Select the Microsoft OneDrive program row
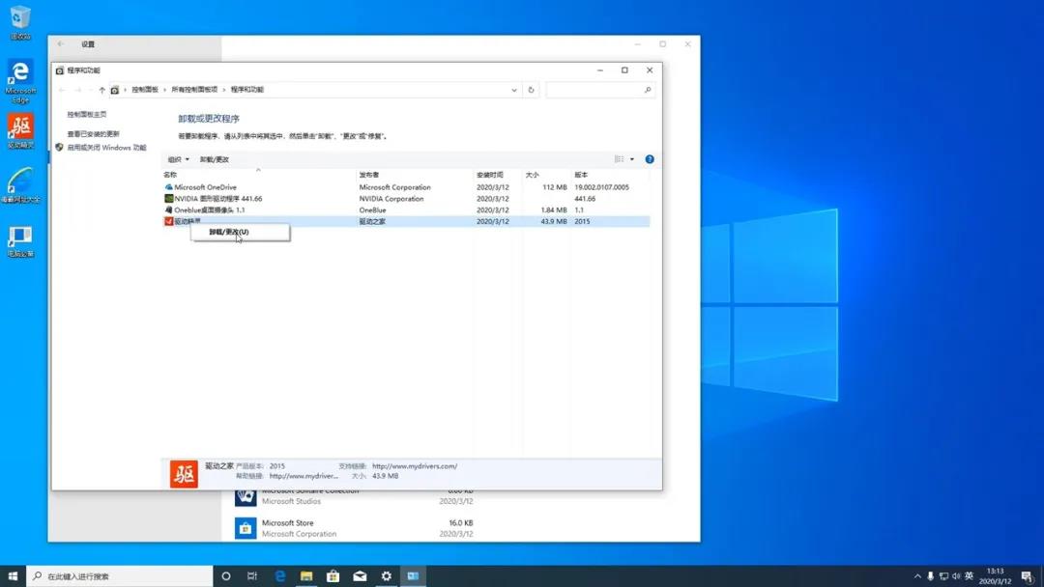Viewport: 1044px width, 587px height. click(x=406, y=187)
